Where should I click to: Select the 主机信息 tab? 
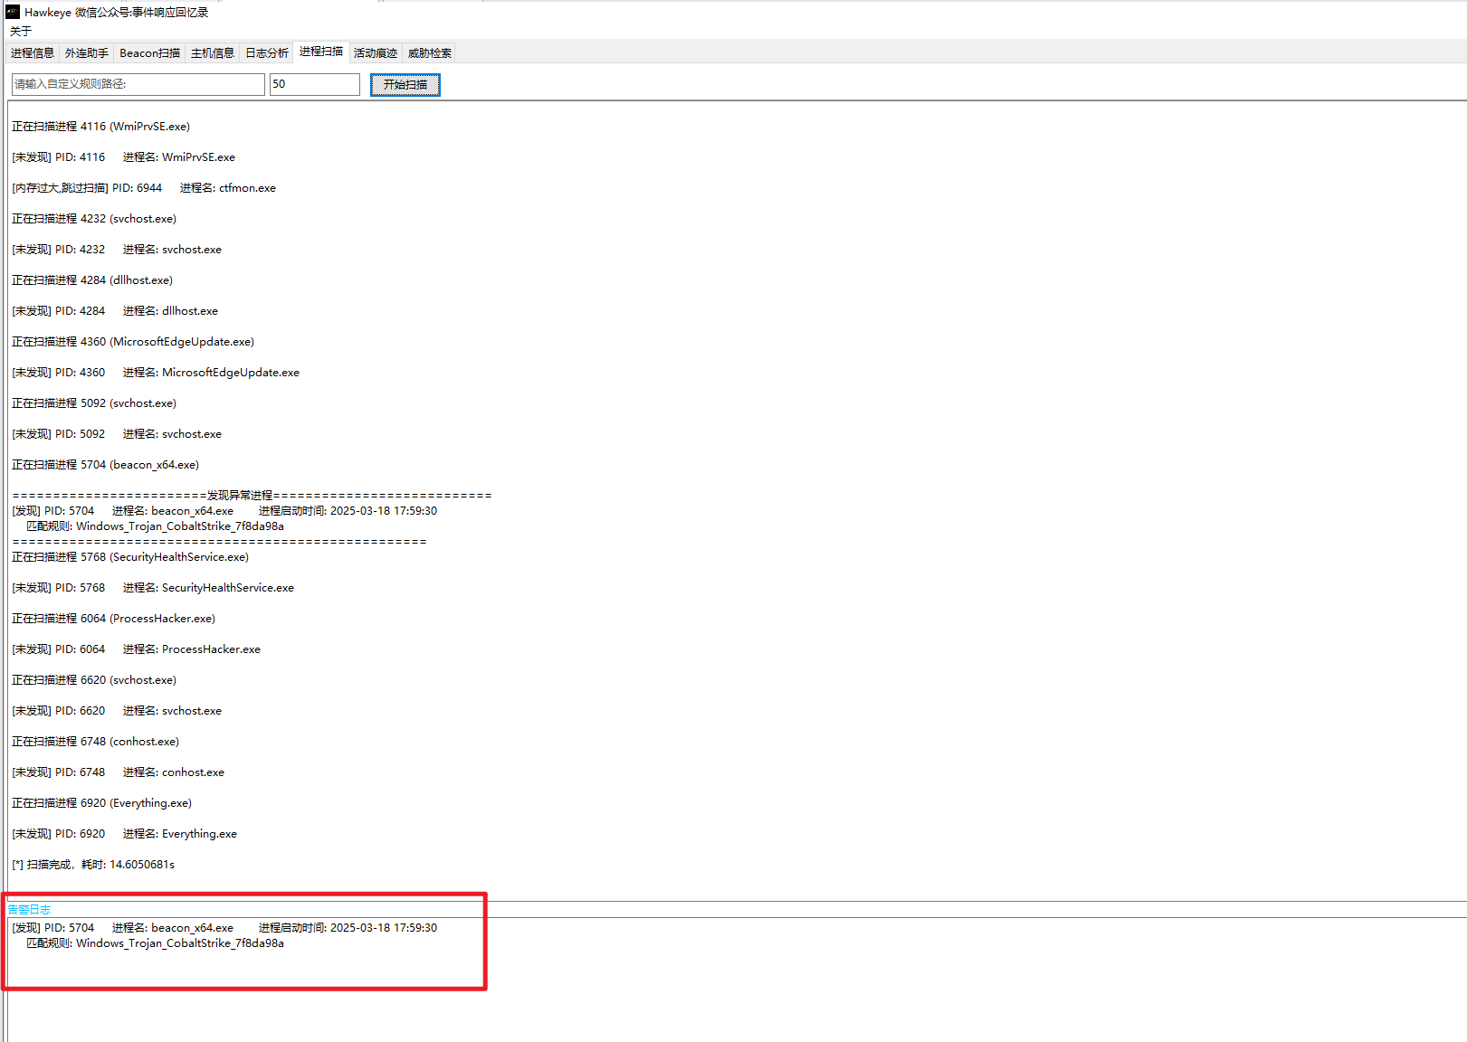pos(213,53)
